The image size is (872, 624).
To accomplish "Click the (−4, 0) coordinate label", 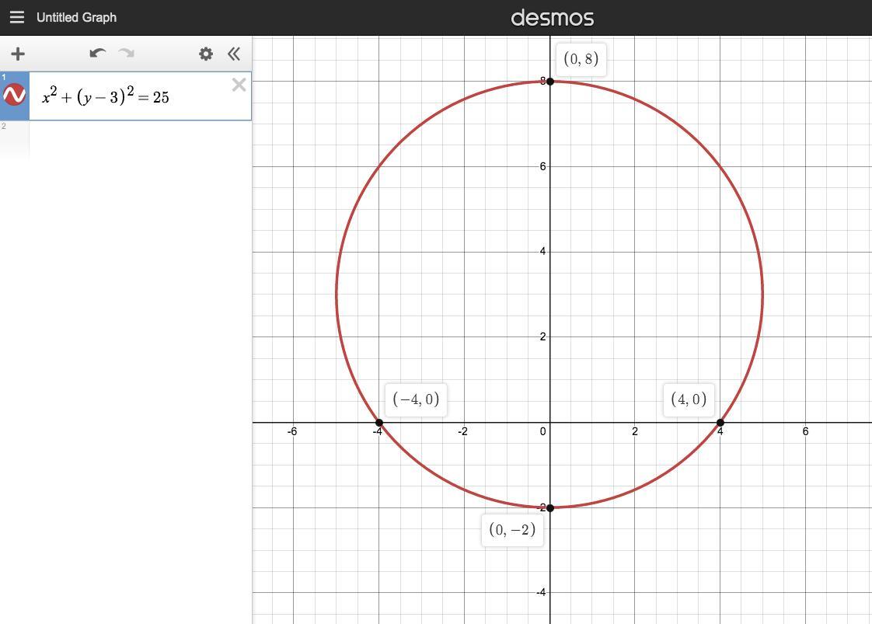I will [x=416, y=399].
